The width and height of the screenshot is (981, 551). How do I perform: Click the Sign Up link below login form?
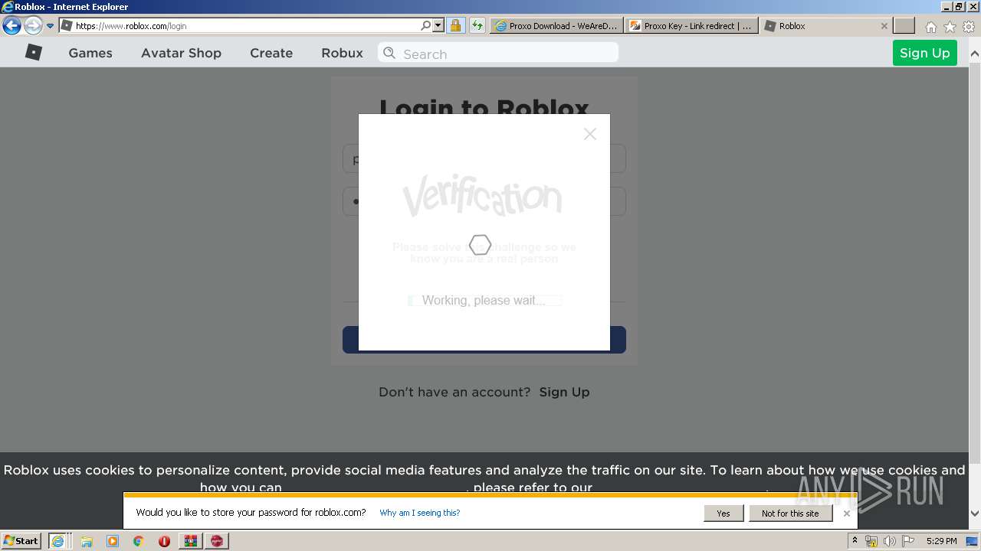point(564,392)
